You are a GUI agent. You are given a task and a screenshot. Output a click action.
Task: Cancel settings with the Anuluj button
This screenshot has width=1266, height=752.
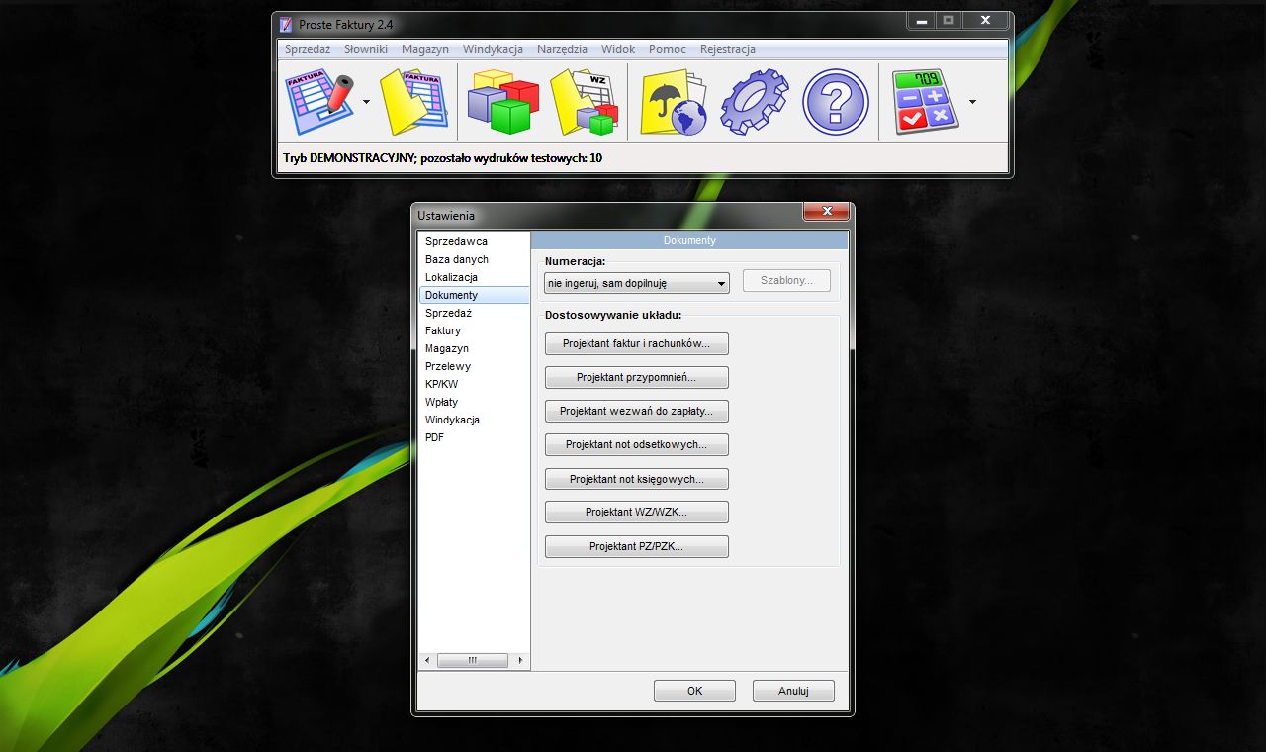coord(793,691)
